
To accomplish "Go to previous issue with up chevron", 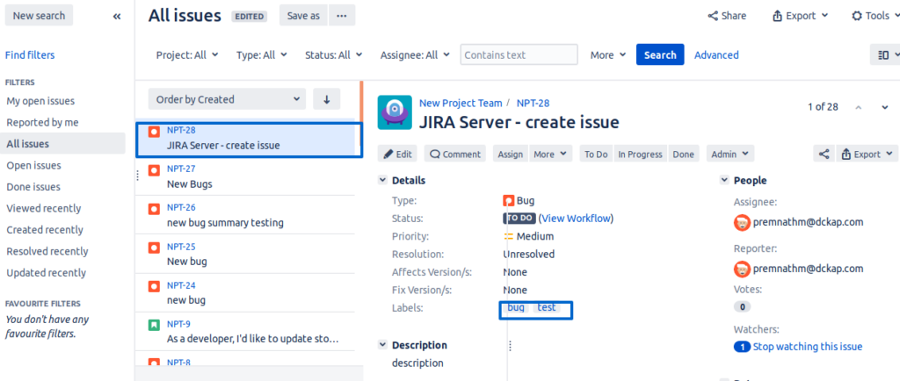I will point(859,107).
